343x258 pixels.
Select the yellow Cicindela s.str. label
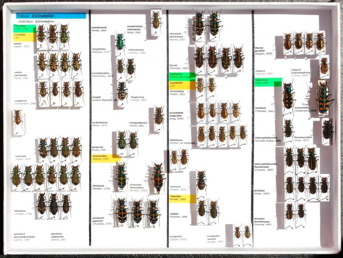click(24, 36)
